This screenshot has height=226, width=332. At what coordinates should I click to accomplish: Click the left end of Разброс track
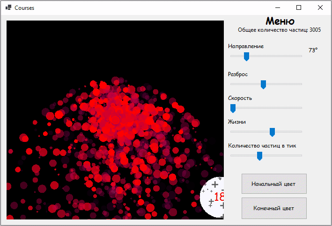(232, 84)
